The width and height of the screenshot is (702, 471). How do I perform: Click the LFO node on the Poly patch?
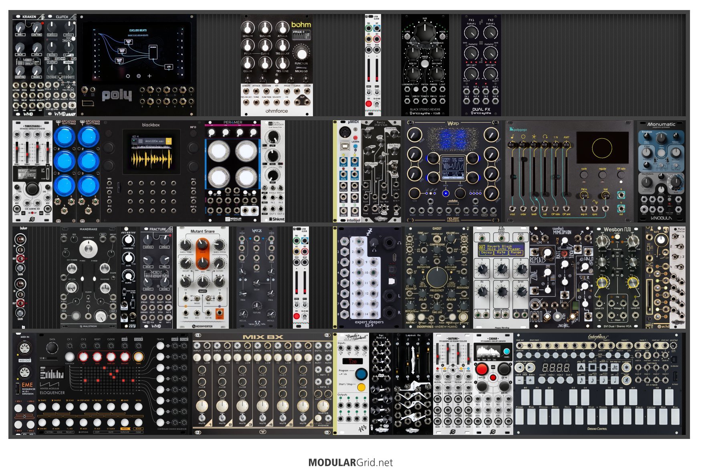169,67
